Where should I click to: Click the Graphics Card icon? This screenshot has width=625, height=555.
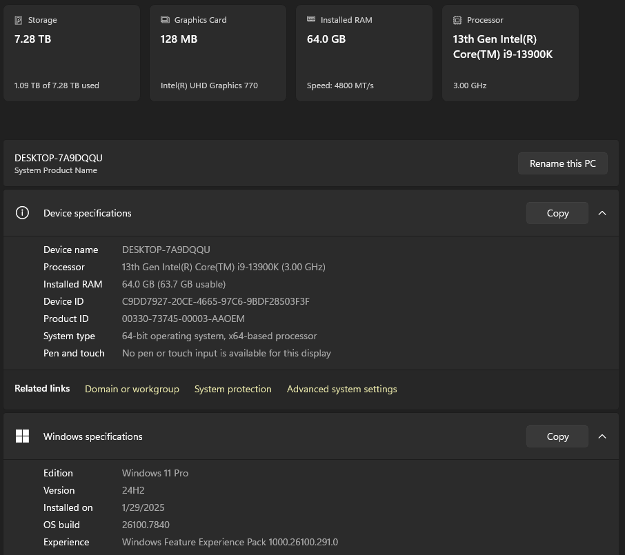coord(165,21)
